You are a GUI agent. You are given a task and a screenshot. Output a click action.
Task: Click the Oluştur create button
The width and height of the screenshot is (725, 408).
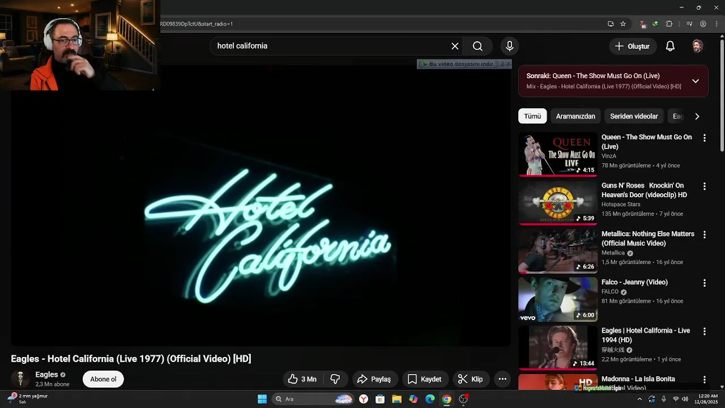pyautogui.click(x=633, y=46)
